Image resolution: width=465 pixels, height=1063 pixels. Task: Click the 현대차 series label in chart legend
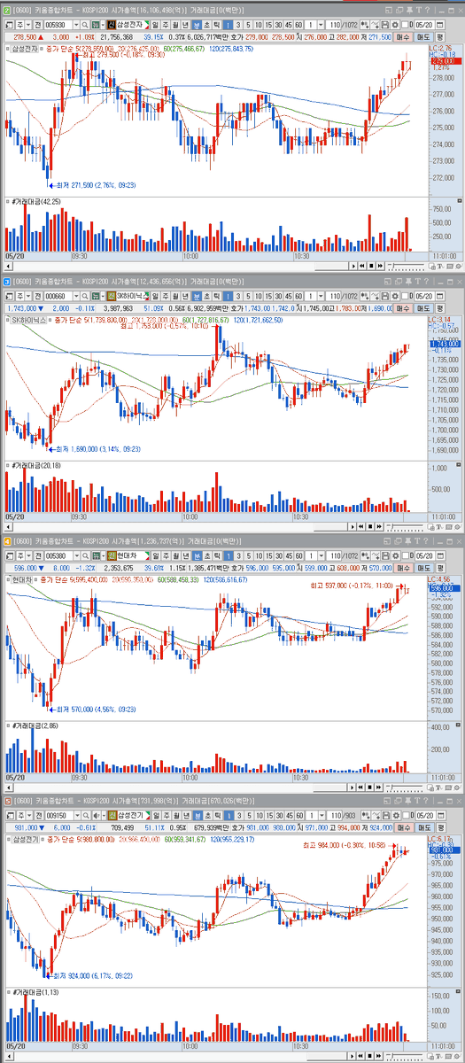(x=22, y=578)
